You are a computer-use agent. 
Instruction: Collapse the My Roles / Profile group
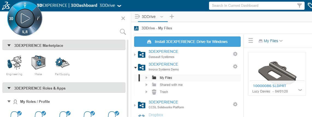tap(9, 101)
